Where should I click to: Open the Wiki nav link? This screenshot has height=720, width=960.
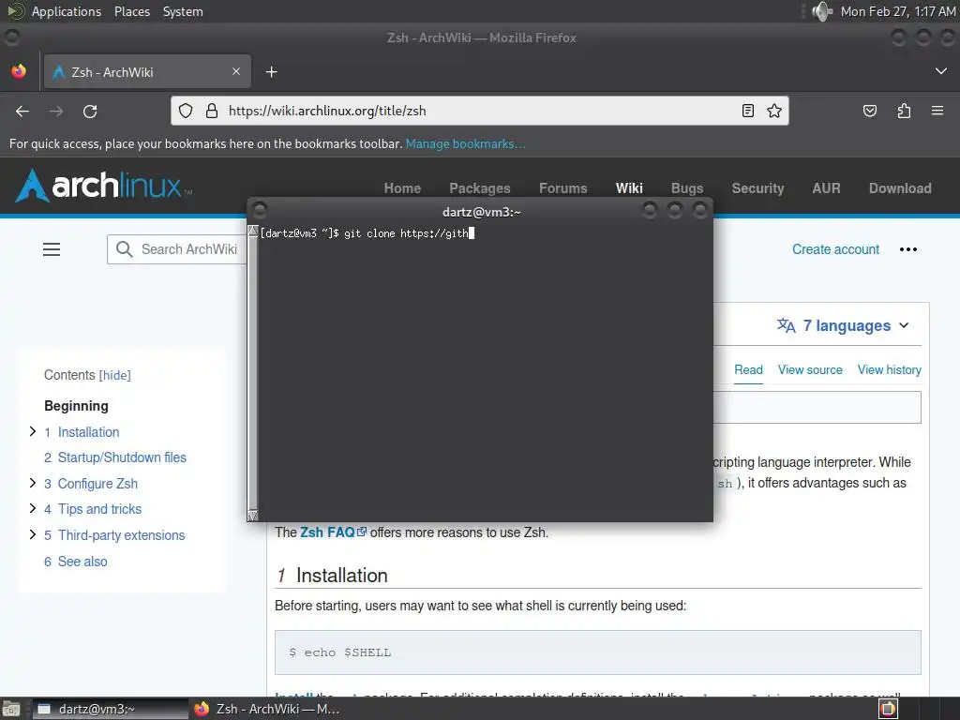tap(629, 187)
